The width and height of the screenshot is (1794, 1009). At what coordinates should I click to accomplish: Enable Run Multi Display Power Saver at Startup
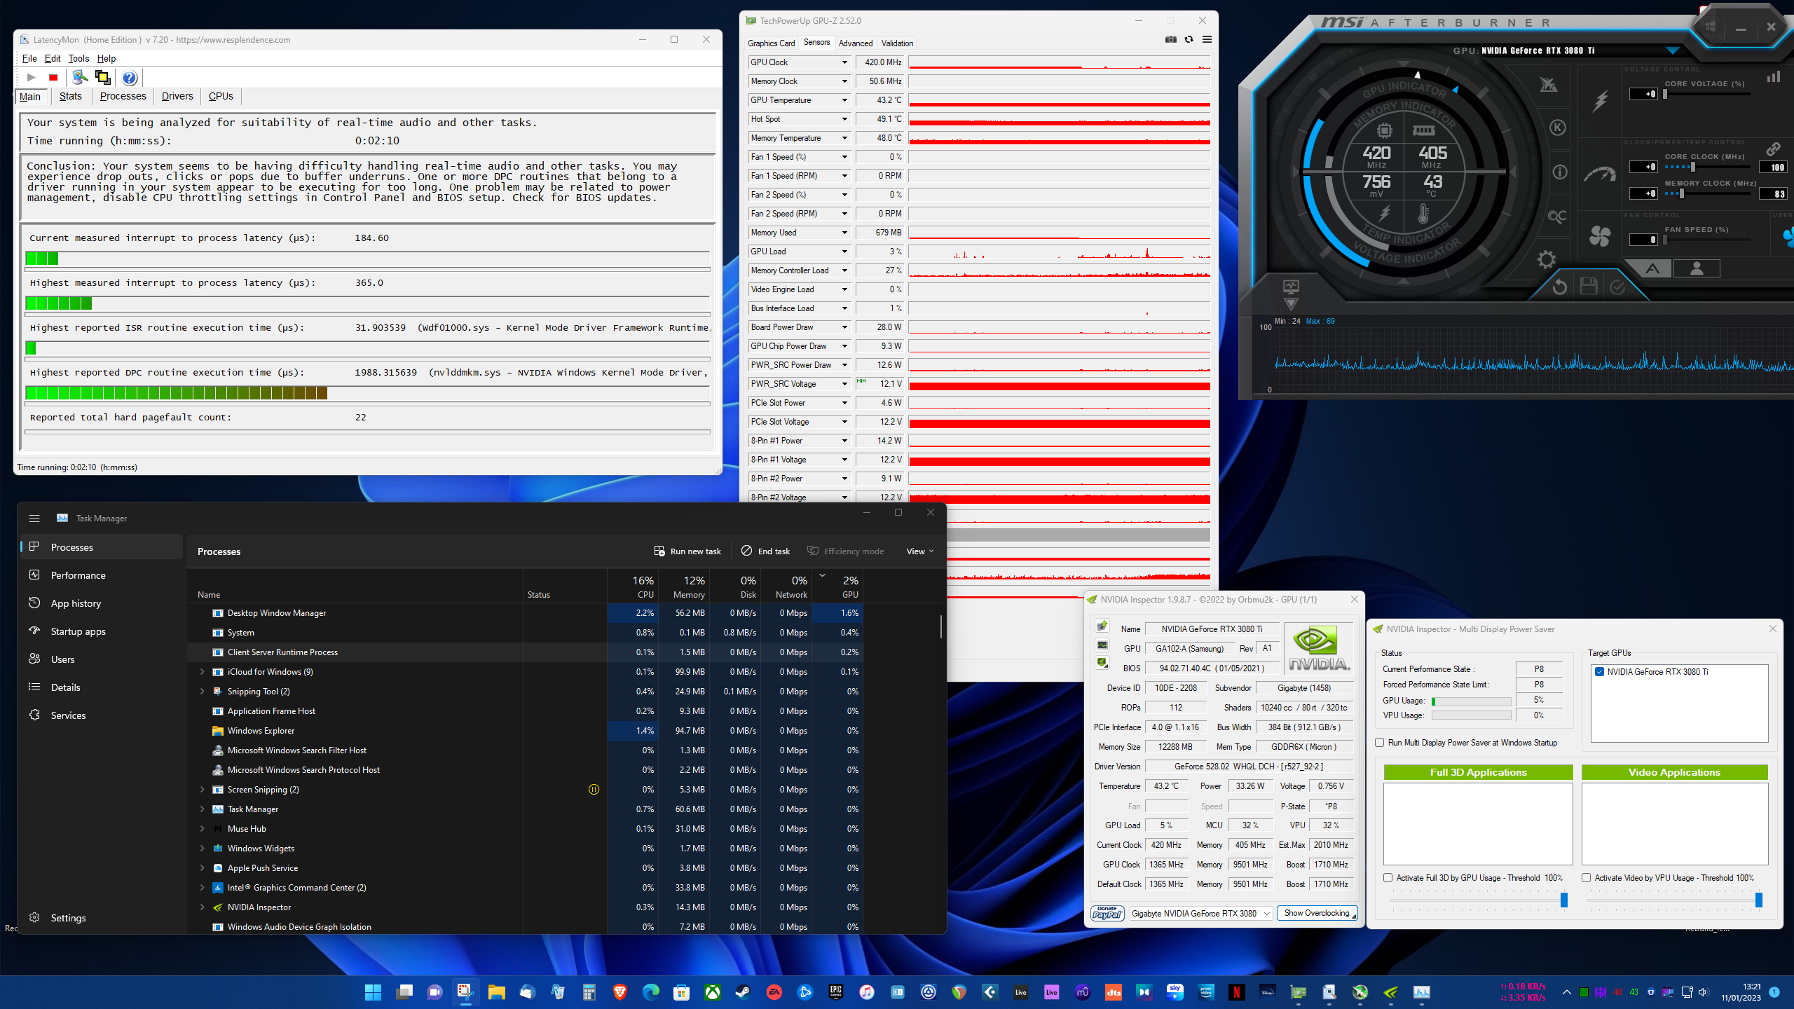click(1380, 743)
